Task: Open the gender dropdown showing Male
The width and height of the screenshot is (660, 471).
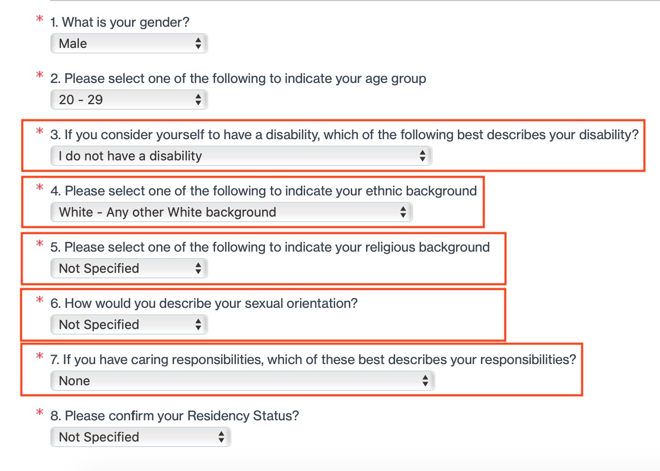Action: (129, 44)
